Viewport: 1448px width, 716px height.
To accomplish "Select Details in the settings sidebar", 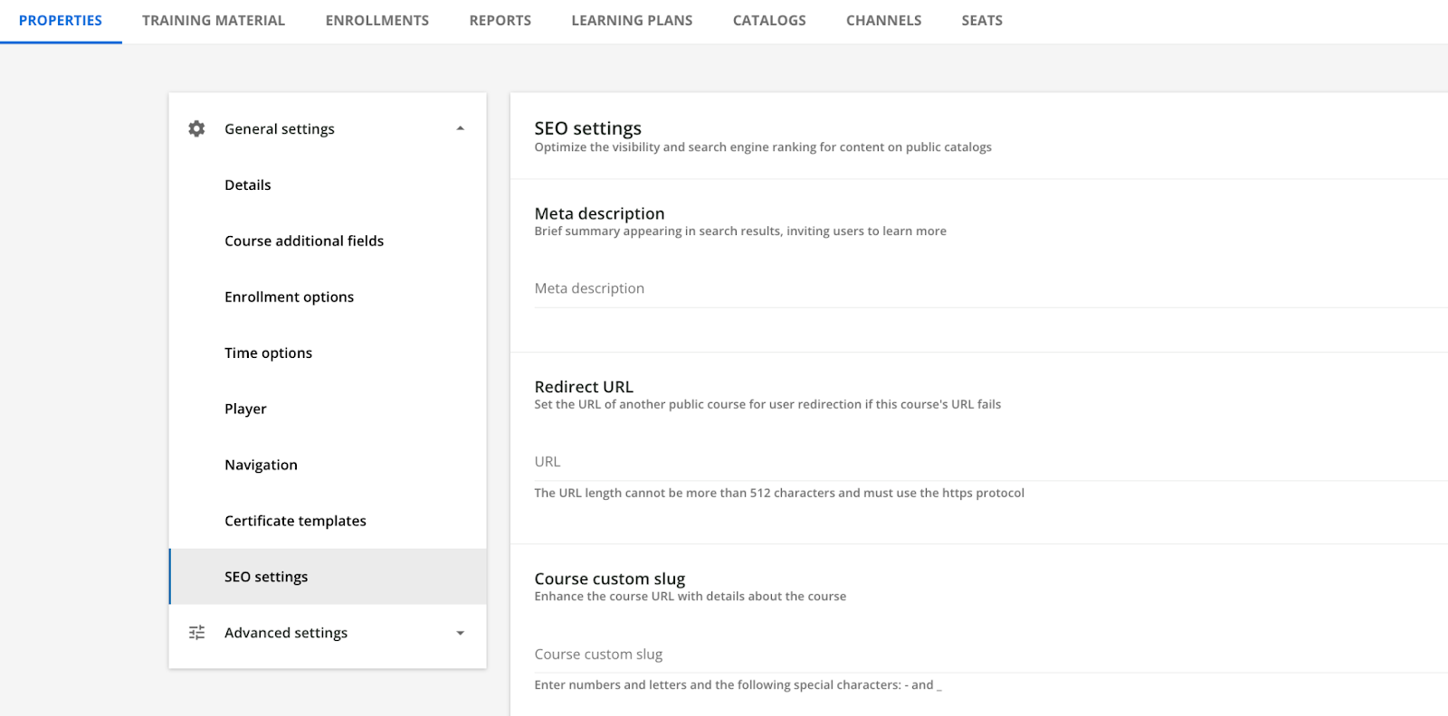I will pyautogui.click(x=248, y=185).
